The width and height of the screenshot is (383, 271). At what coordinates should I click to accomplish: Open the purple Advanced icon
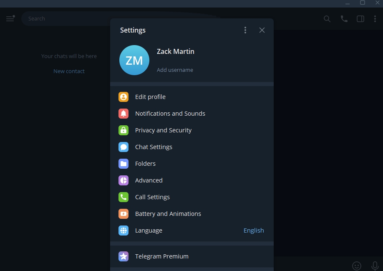click(x=123, y=180)
